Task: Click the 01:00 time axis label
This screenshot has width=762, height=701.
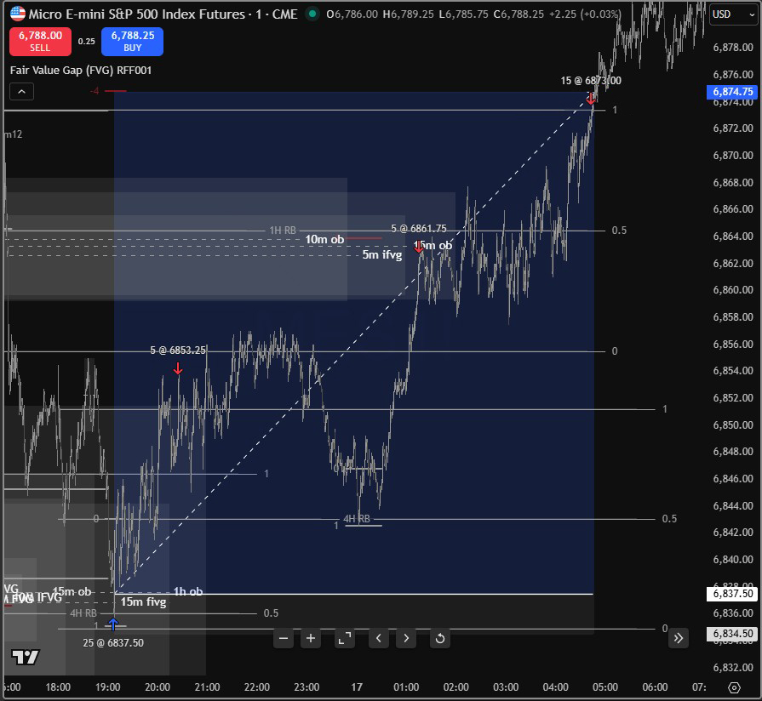Action: [406, 687]
